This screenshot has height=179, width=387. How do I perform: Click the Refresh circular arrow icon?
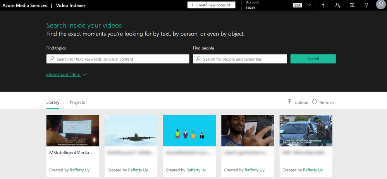pyautogui.click(x=315, y=102)
